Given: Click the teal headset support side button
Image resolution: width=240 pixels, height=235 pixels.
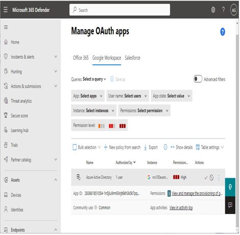Looking at the screenshot, I should 230,187.
